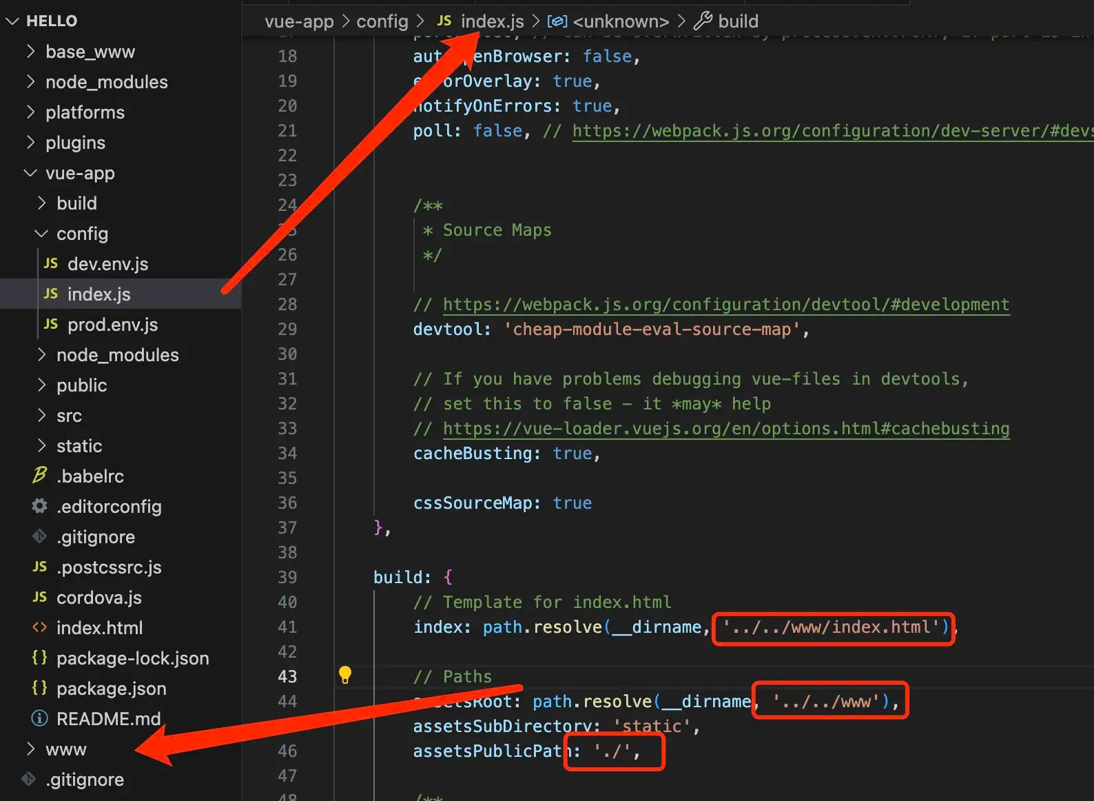Click notifyOnErrors property on line 20

point(482,105)
